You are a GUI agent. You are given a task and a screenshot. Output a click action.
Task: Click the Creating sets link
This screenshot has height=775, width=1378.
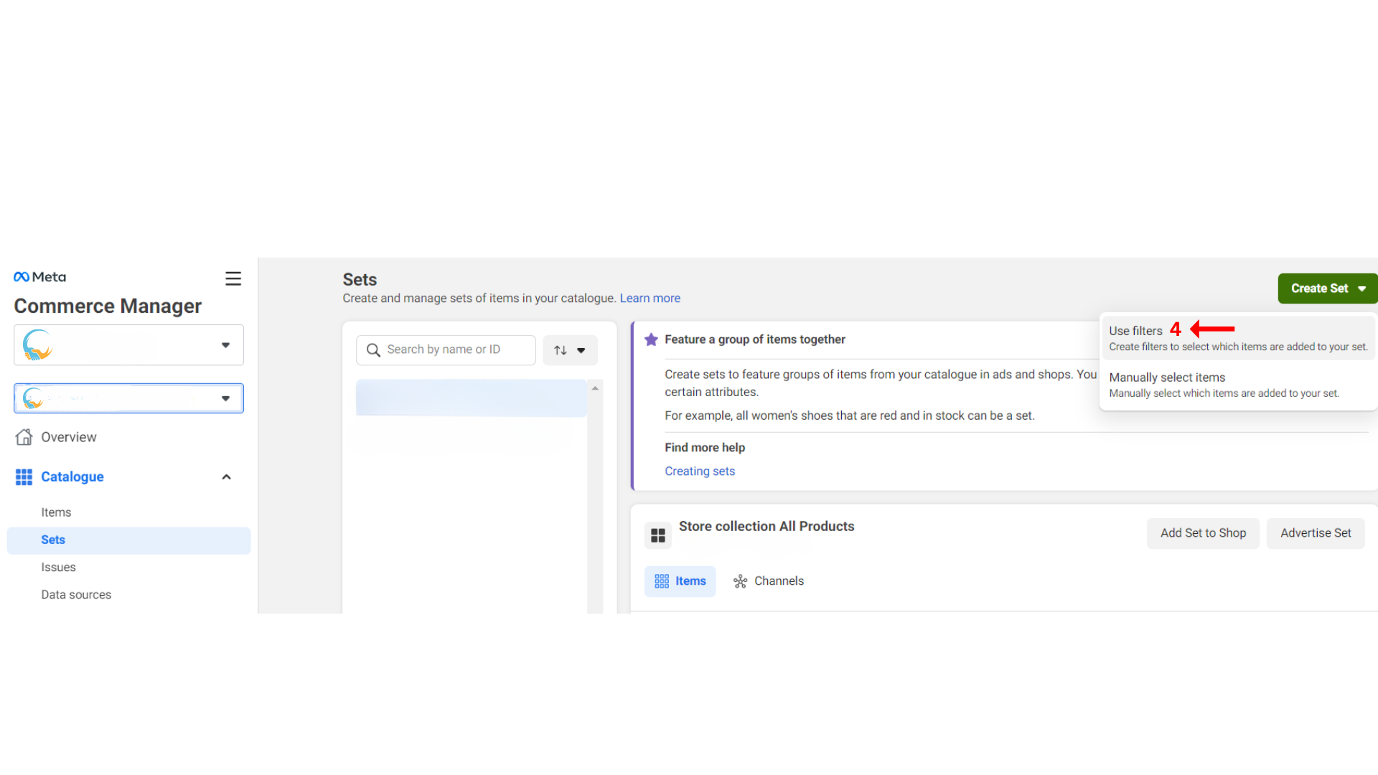pyautogui.click(x=700, y=471)
